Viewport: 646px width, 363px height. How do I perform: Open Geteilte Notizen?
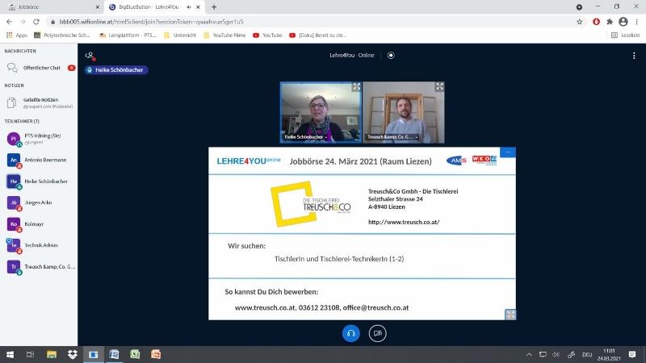coord(39,103)
